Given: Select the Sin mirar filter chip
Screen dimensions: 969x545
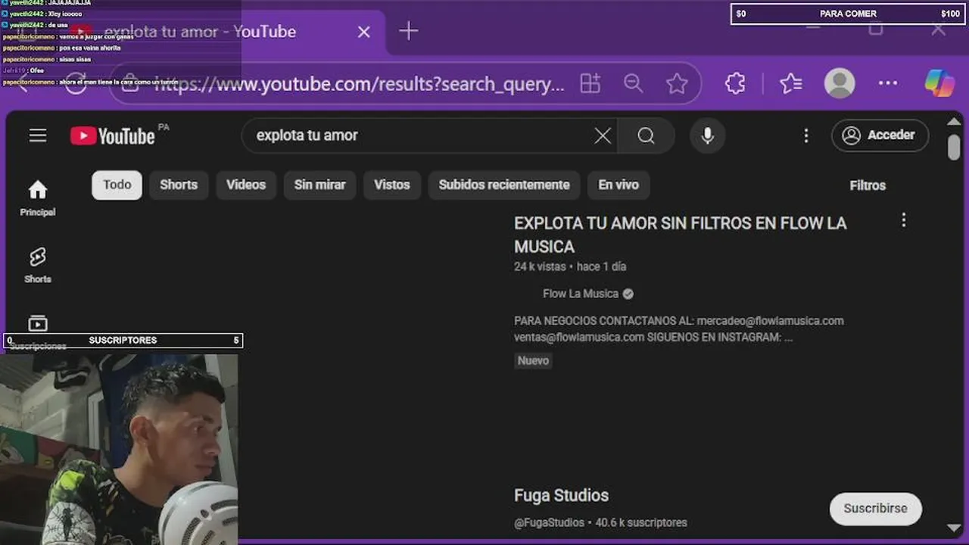Looking at the screenshot, I should tap(319, 185).
